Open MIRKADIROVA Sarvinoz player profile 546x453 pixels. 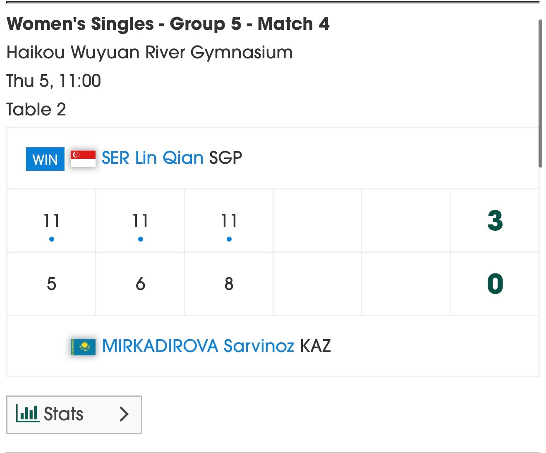[198, 346]
